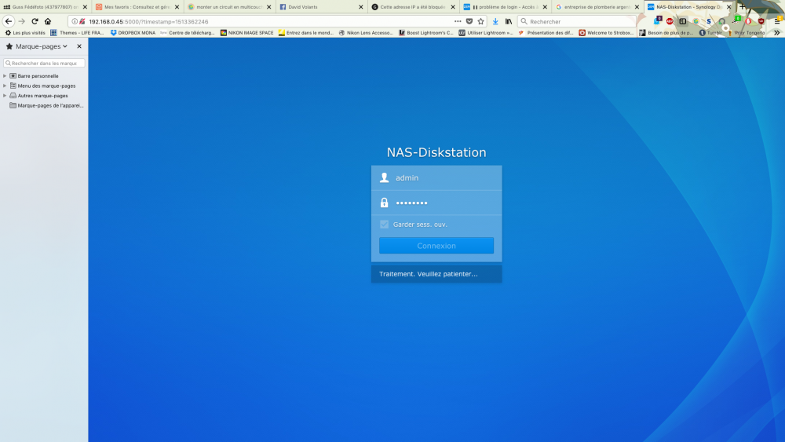
Task: Switch to entreprise de plomberie tab
Action: click(597, 7)
